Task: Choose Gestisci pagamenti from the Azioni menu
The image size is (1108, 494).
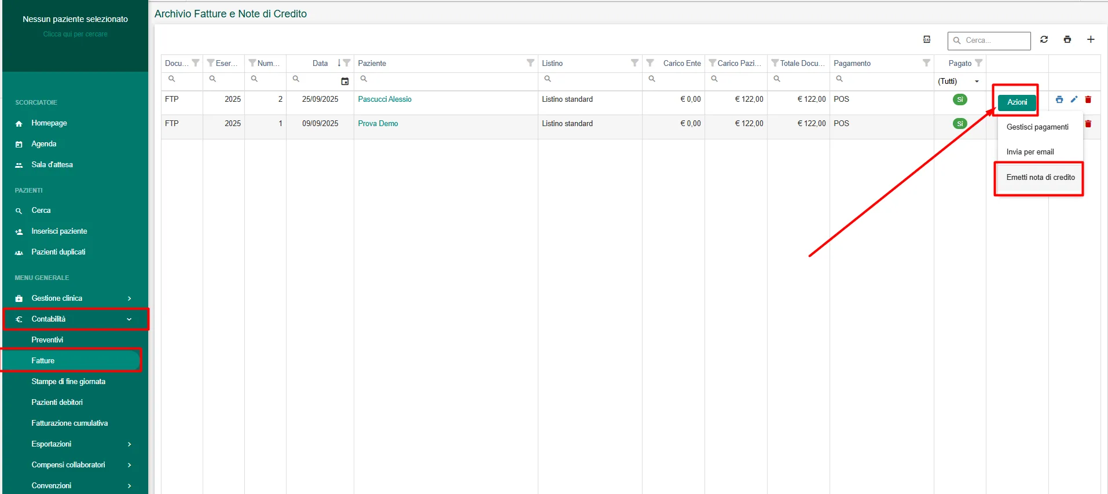Action: [1037, 127]
